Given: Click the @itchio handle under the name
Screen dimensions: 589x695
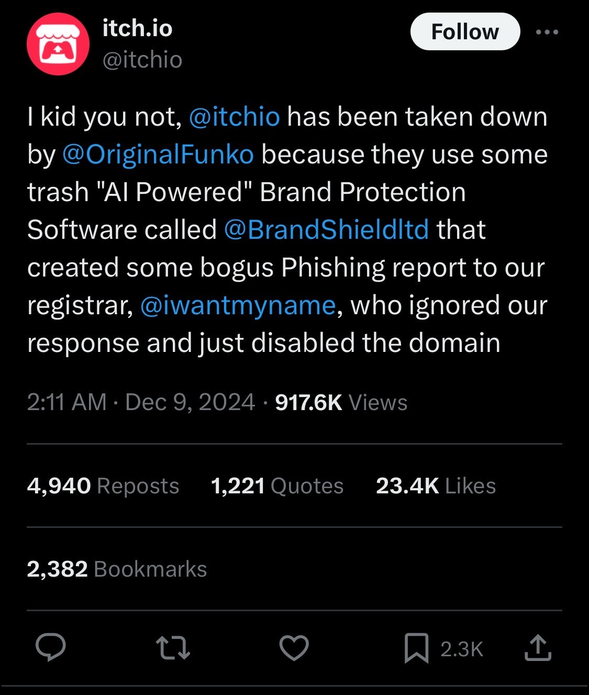Looking at the screenshot, I should coord(142,60).
